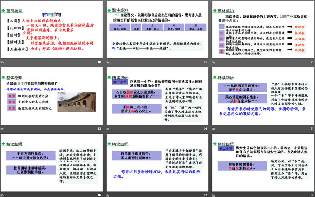The height and width of the screenshot is (197, 315).
Task: Select slide 14 labeled 第一小节
Action: [157, 96]
